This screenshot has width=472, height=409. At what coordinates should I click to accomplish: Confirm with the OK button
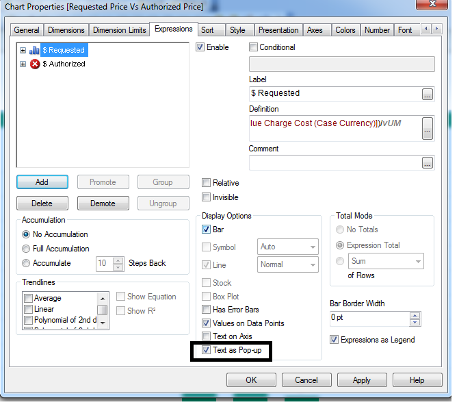tap(251, 380)
